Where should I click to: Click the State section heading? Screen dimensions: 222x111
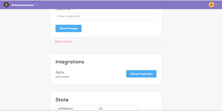(62, 100)
